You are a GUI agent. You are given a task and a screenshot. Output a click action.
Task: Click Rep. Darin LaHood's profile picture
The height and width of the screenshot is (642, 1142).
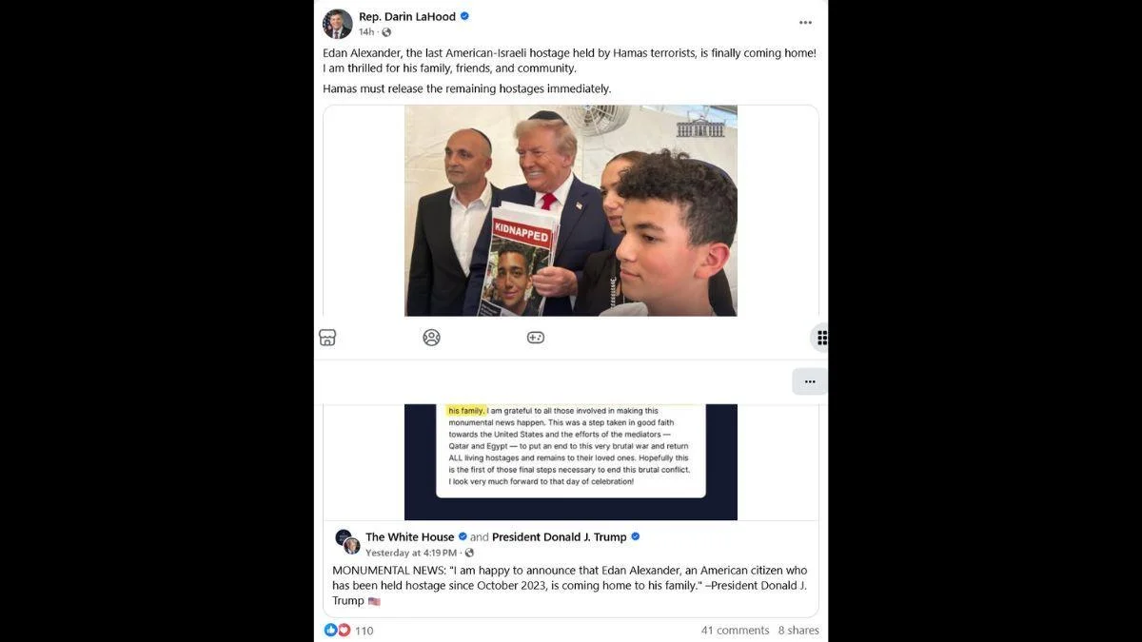338,24
